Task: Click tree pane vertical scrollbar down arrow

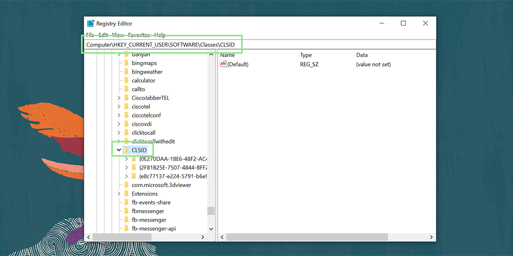Action: tap(211, 229)
